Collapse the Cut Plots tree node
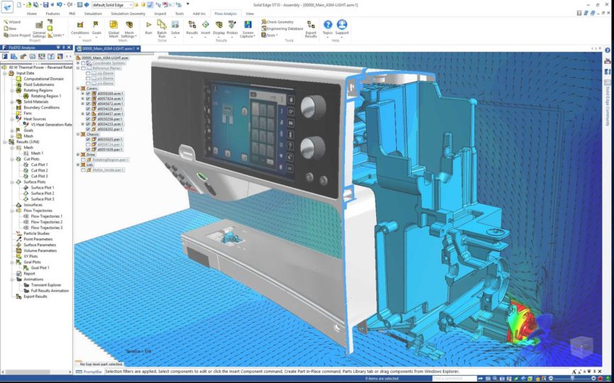Image resolution: width=614 pixels, height=383 pixels. coord(12,159)
